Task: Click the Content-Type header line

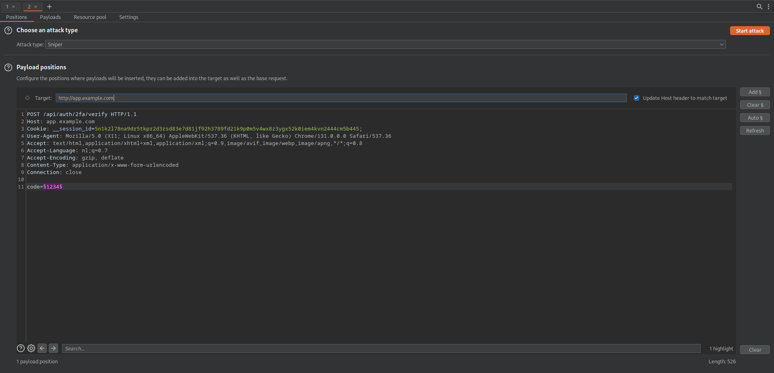Action: [103, 165]
